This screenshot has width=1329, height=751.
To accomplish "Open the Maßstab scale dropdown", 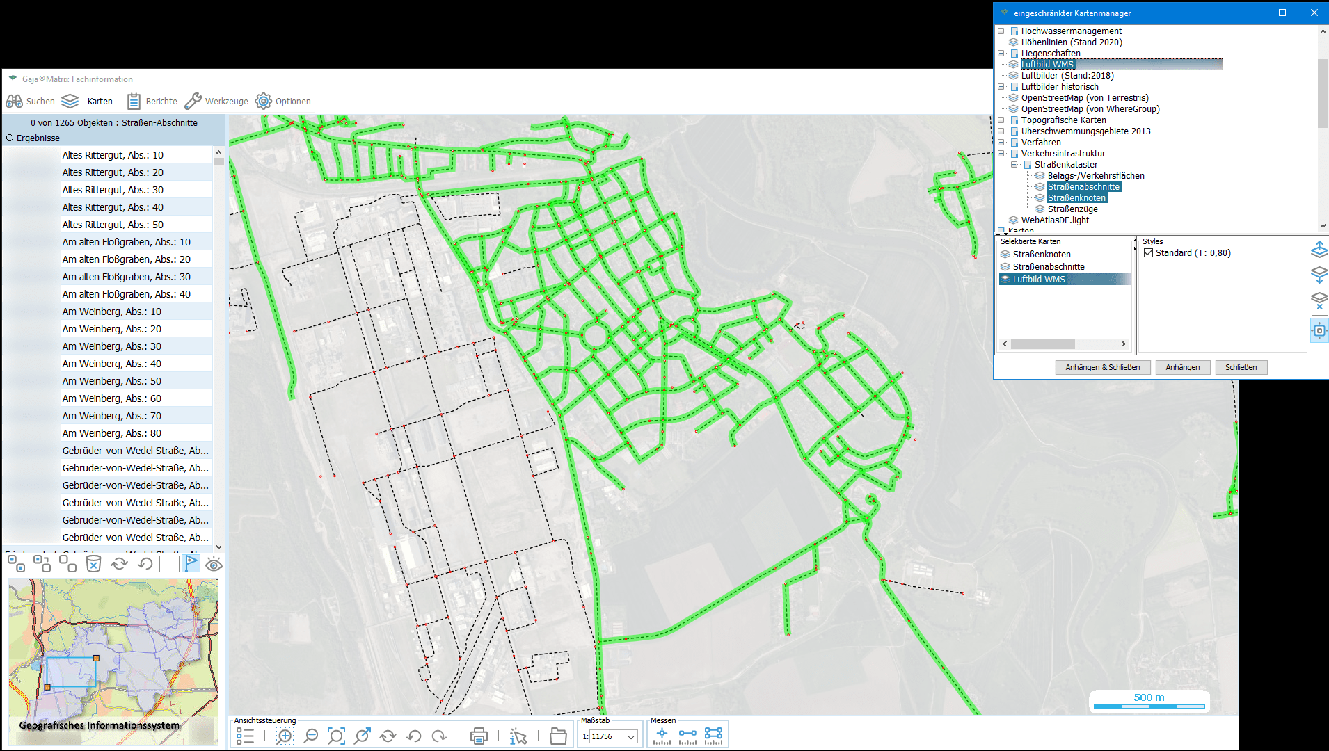I will click(x=631, y=737).
